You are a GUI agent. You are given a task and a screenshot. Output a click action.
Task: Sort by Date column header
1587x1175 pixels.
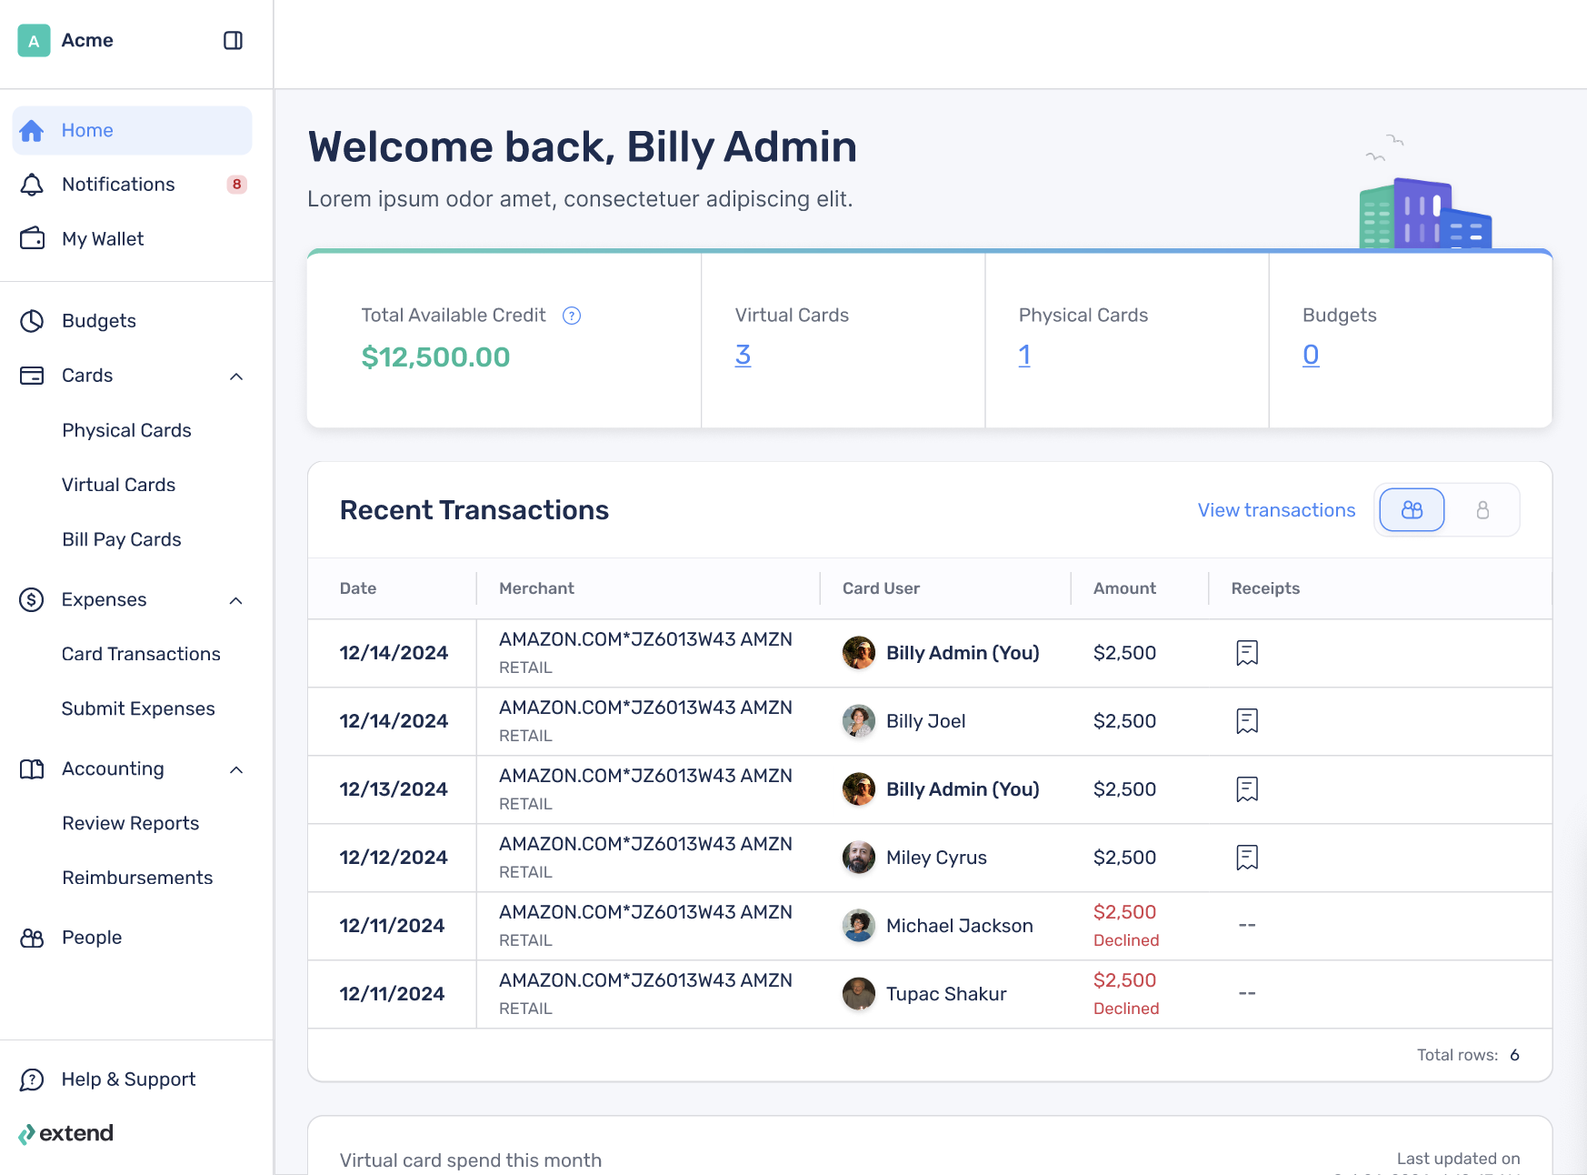click(x=358, y=588)
